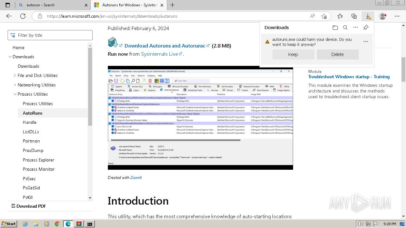
Task: Select AutoRuns in the sidebar
Action: [32, 113]
